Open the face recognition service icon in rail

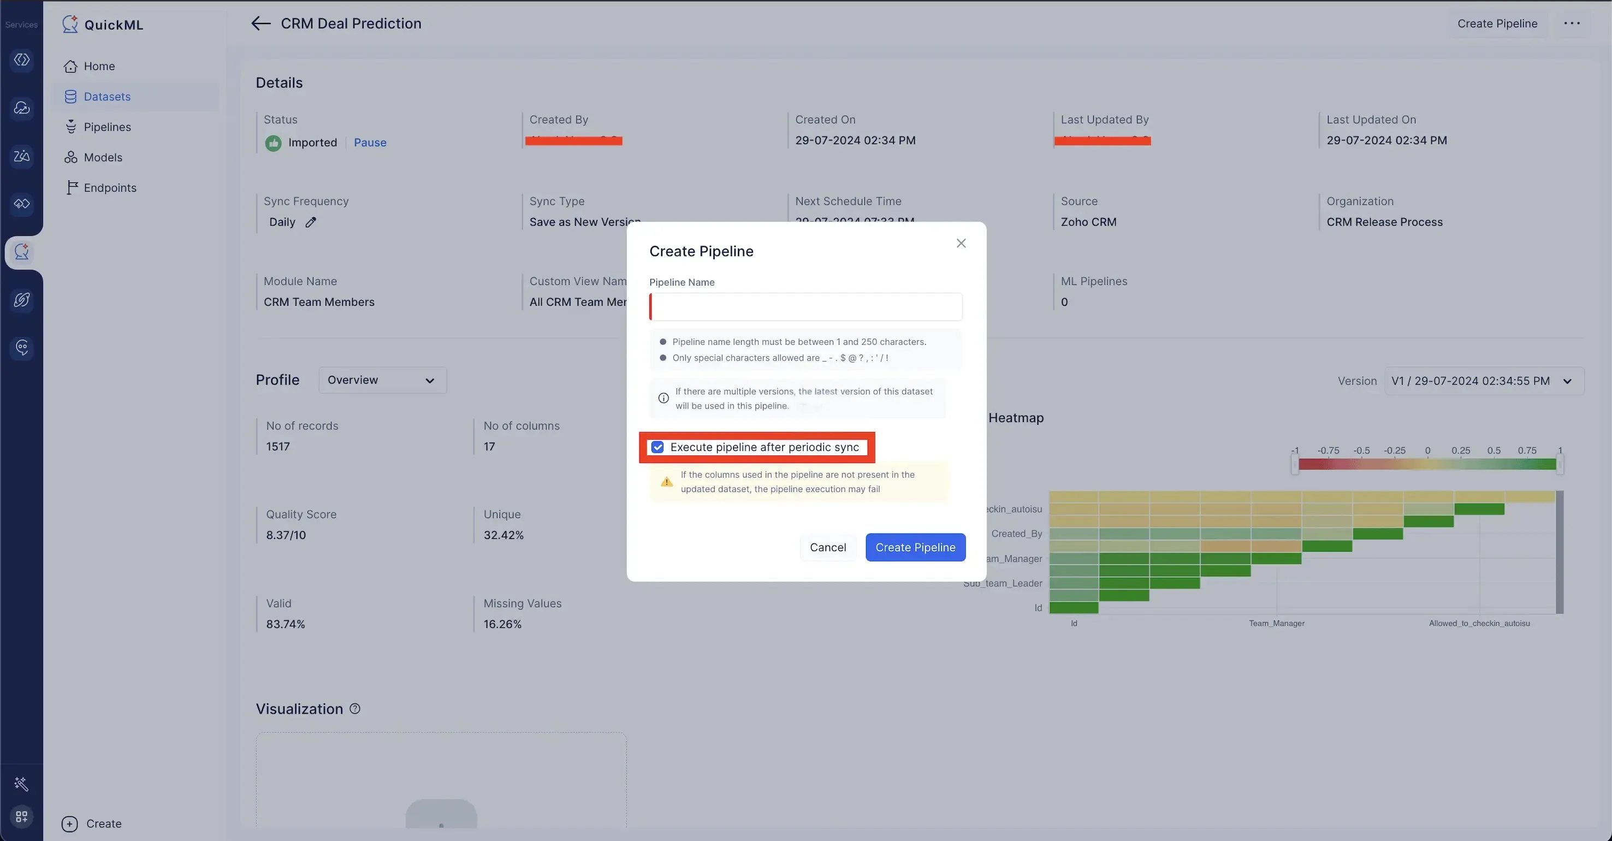click(x=22, y=347)
